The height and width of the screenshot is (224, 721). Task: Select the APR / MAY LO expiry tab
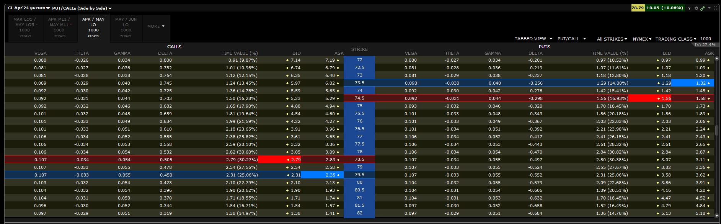[x=93, y=28]
